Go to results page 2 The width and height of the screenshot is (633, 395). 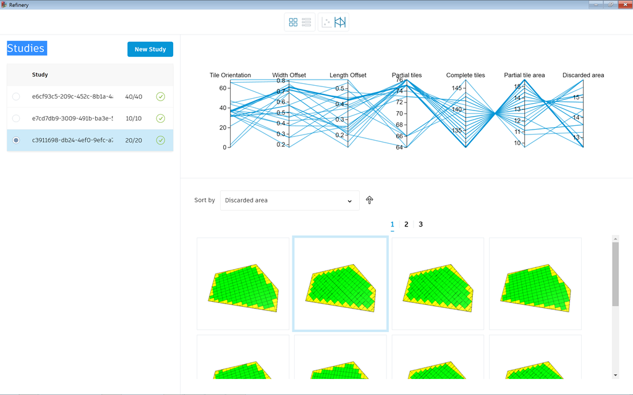[406, 225]
